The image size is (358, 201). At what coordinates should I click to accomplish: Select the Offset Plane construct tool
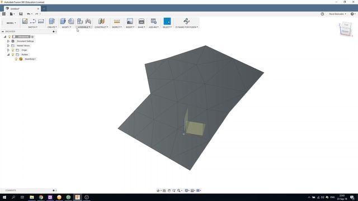point(101,21)
